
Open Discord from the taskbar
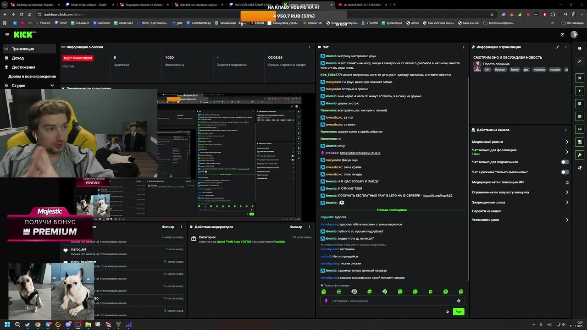pyautogui.click(x=68, y=324)
